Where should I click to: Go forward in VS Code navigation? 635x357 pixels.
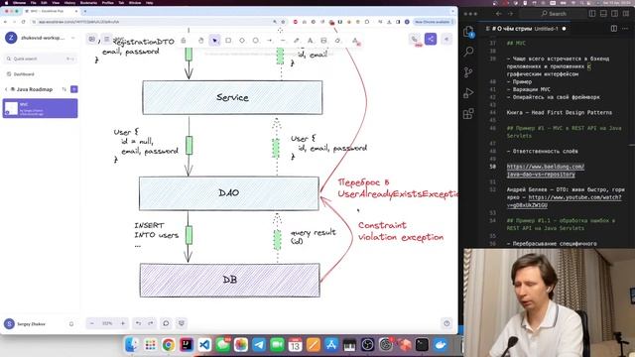pos(510,14)
